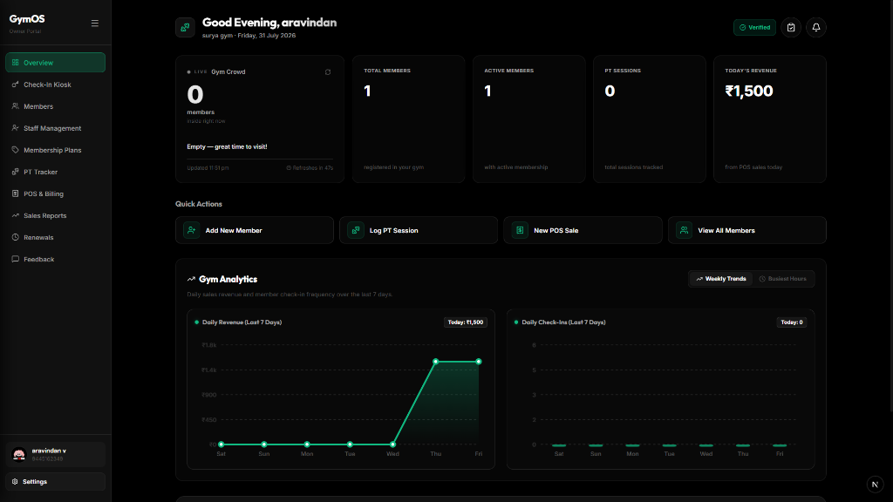
Task: Go to Members in sidebar
Action: click(55, 106)
